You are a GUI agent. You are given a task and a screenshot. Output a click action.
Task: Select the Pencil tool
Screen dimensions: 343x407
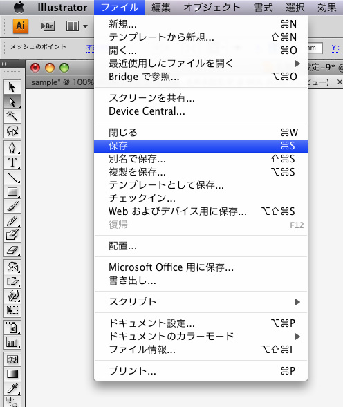(12, 221)
